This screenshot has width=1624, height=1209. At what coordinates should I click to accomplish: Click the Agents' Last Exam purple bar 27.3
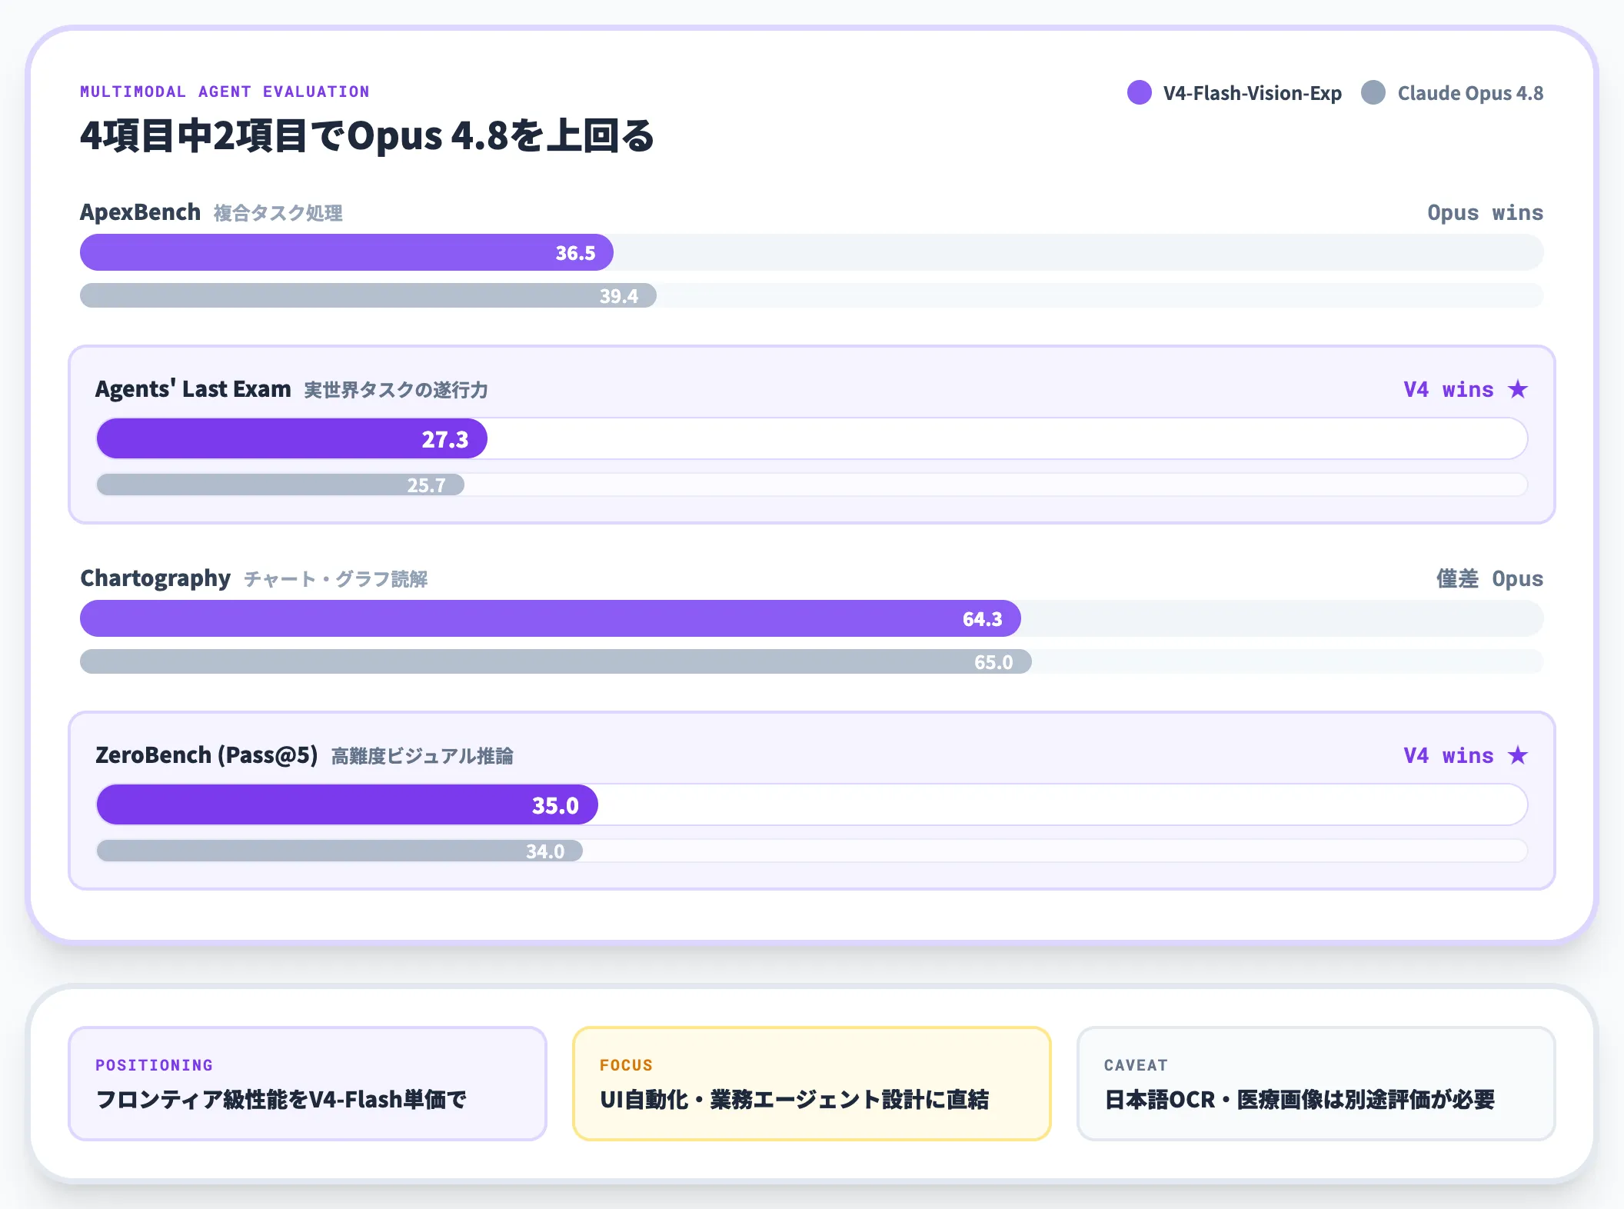point(292,438)
